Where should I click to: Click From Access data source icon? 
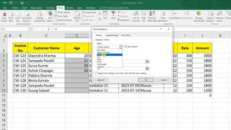pyautogui.click(x=4, y=17)
